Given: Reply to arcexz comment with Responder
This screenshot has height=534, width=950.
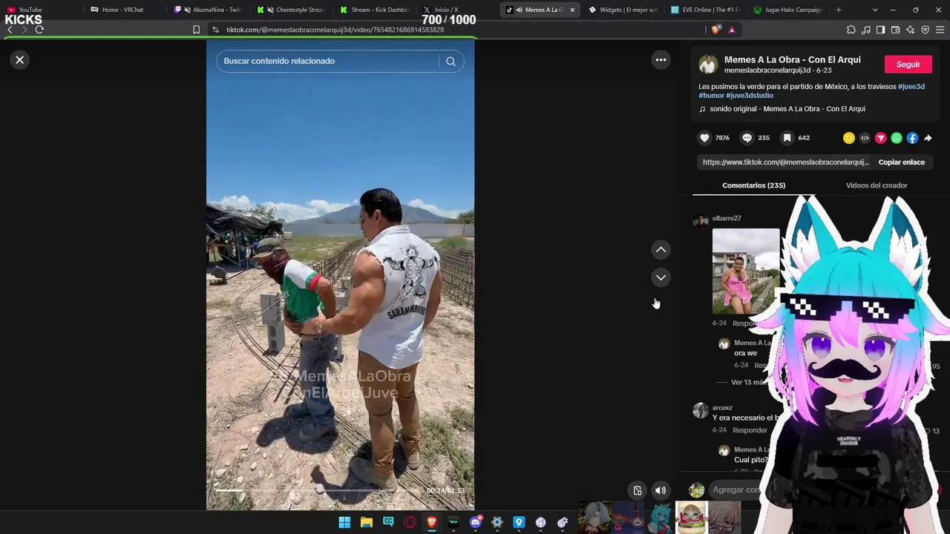Looking at the screenshot, I should click(750, 430).
